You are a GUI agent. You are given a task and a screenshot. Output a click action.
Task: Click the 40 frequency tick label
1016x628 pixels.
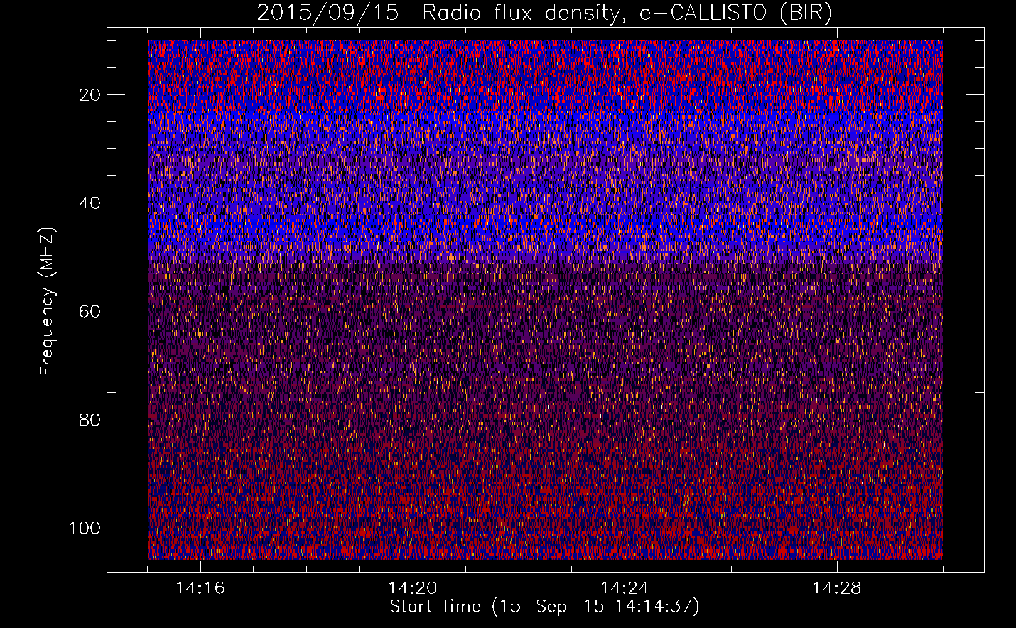[x=90, y=203]
